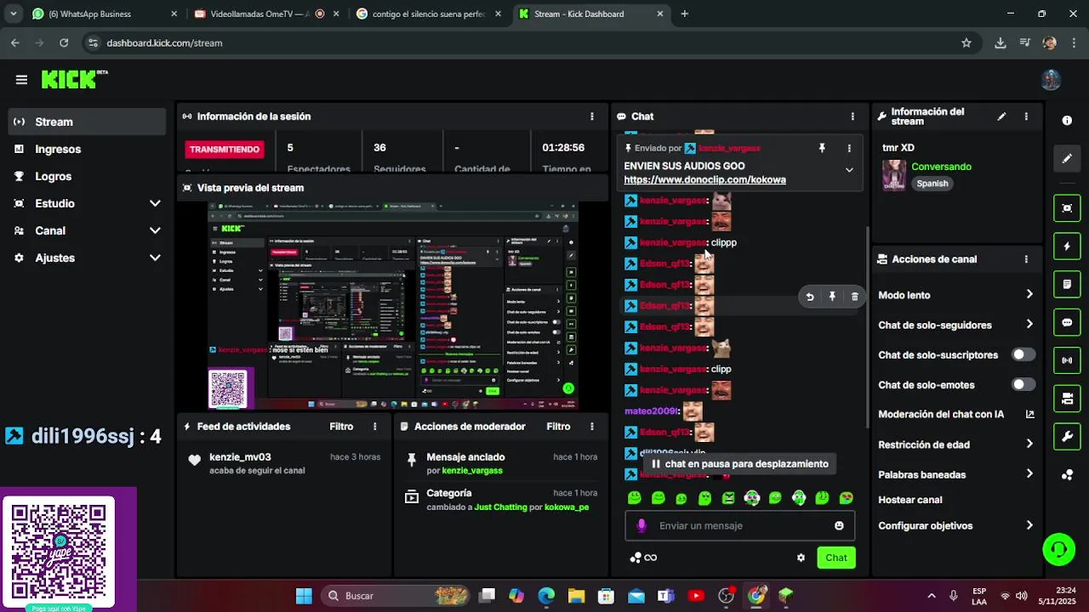Open Filtro in Feed de actividades
Screen dimensions: 1089x612
(x=341, y=427)
